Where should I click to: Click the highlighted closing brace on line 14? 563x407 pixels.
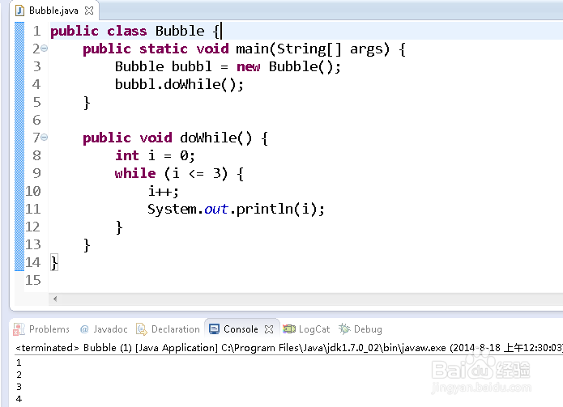pos(53,262)
